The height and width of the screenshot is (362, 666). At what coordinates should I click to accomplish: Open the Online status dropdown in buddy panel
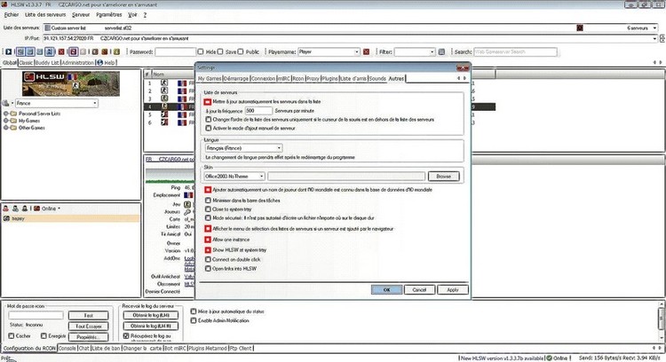tap(59, 209)
